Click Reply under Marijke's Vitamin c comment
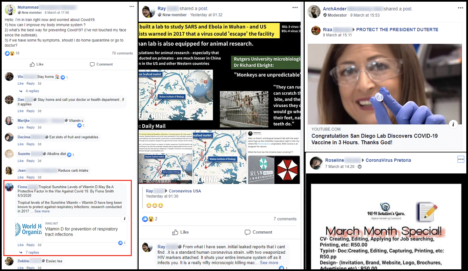Image resolution: width=468 pixels, height=271 pixels. point(30,127)
